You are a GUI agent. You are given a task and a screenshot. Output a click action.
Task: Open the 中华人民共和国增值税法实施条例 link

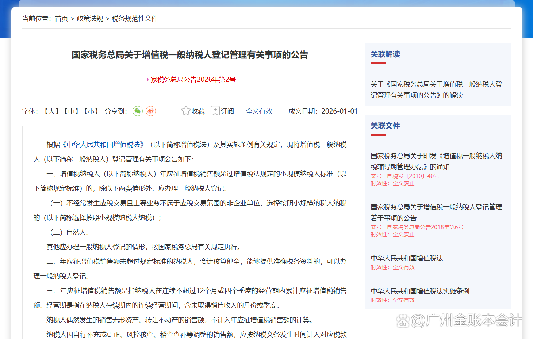[419, 291]
